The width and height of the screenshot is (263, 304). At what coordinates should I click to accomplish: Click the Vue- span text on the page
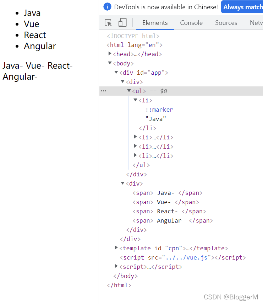click(35, 65)
